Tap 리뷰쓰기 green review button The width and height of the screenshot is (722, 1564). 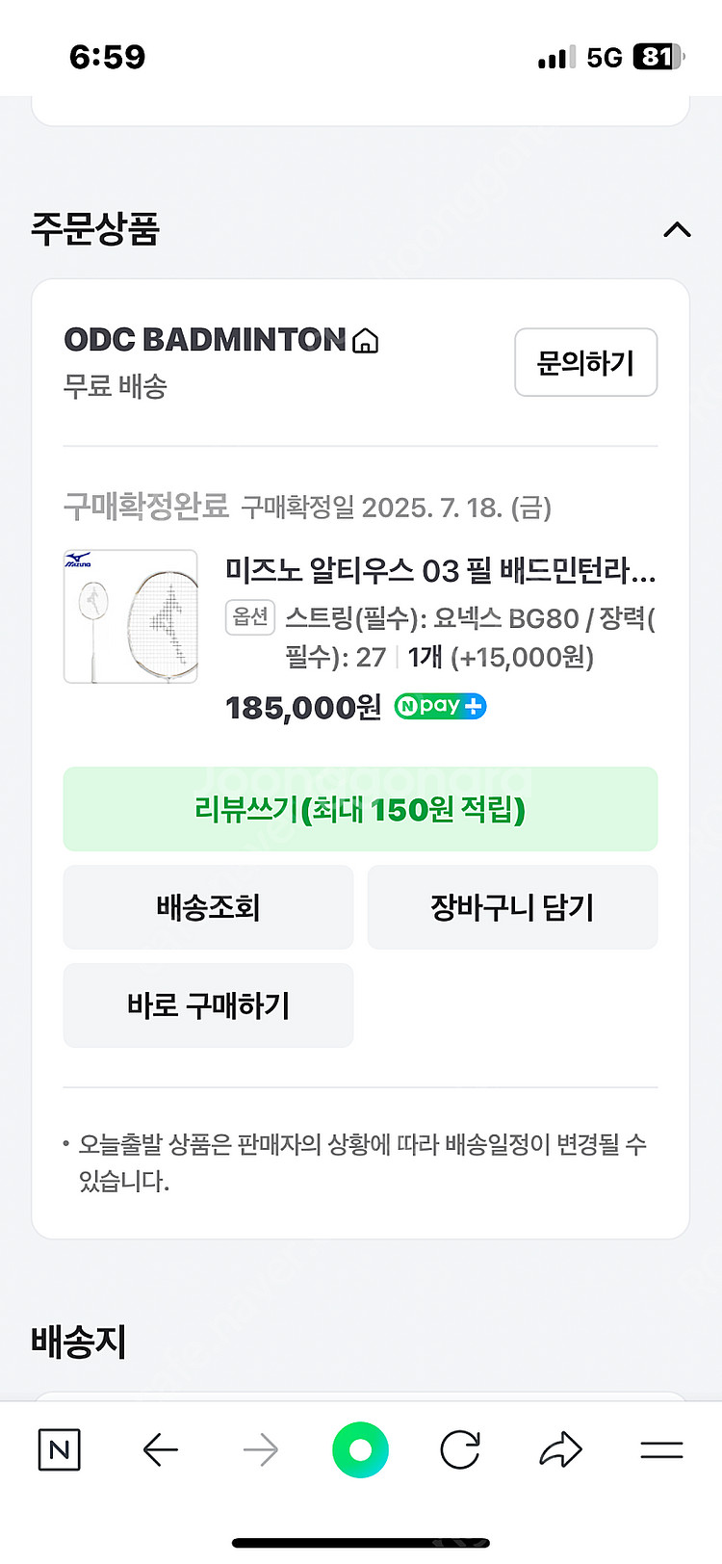360,809
